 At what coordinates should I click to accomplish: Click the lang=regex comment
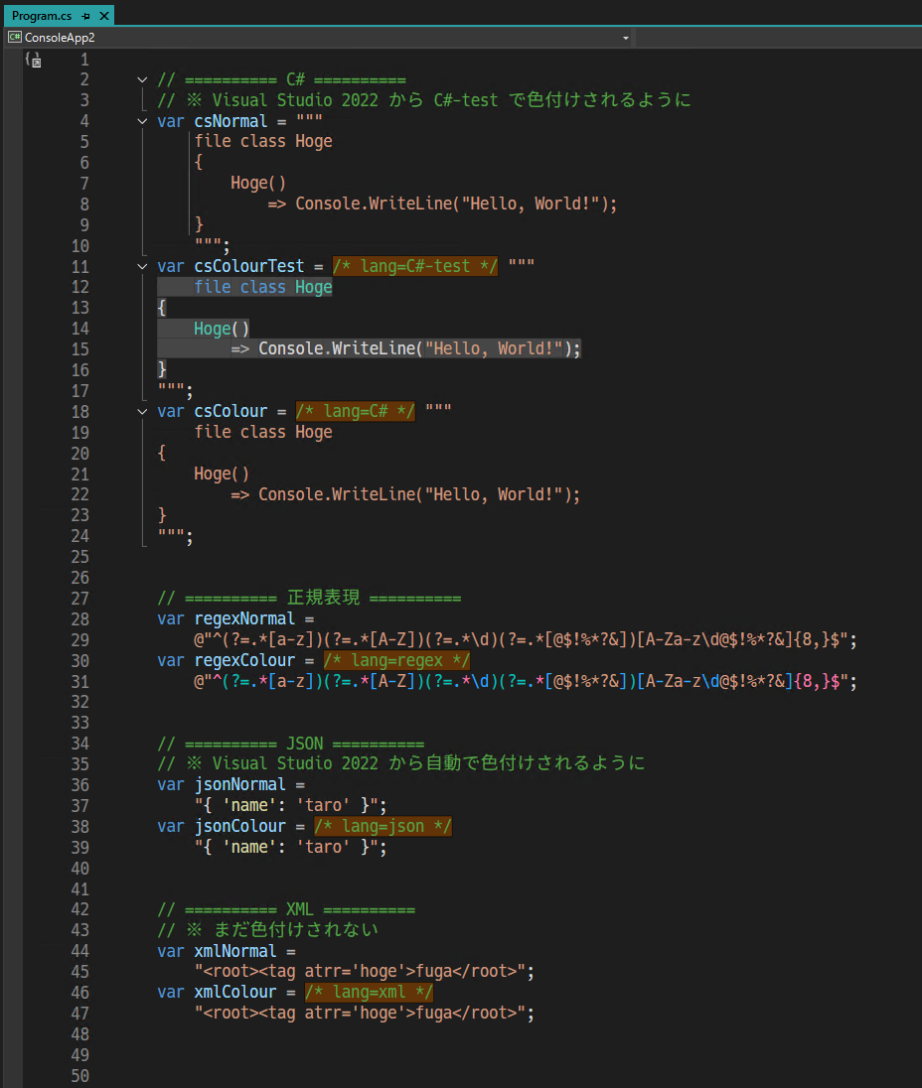tap(397, 660)
